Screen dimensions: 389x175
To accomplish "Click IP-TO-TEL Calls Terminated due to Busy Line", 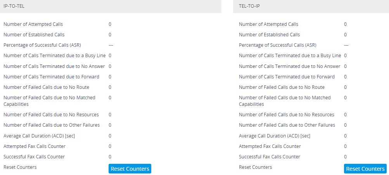I will click(55, 56).
